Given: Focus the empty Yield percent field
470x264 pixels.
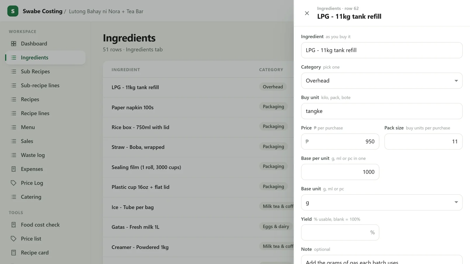Looking at the screenshot, I should coord(340,233).
